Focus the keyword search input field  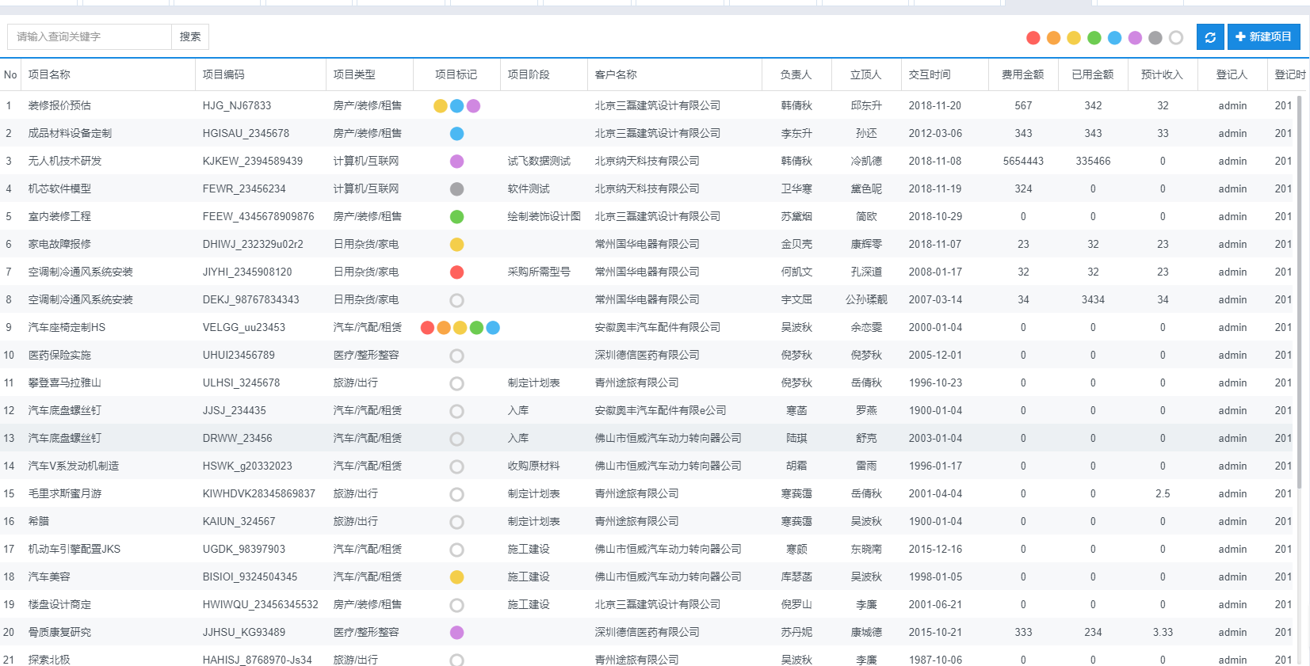90,36
